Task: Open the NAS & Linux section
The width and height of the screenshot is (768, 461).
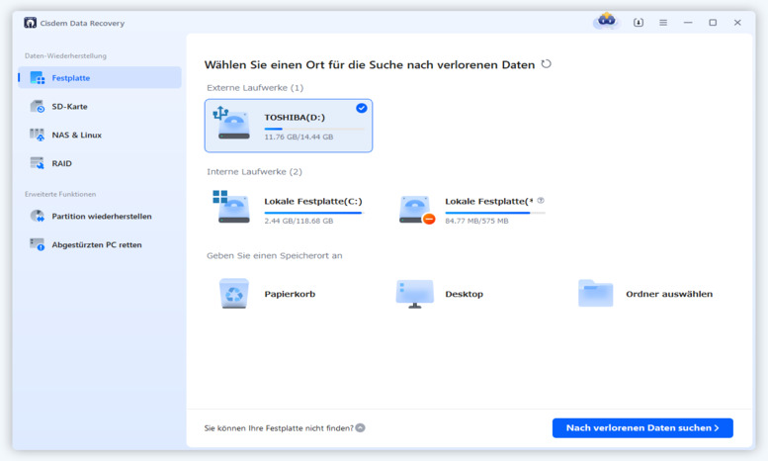Action: coord(75,135)
